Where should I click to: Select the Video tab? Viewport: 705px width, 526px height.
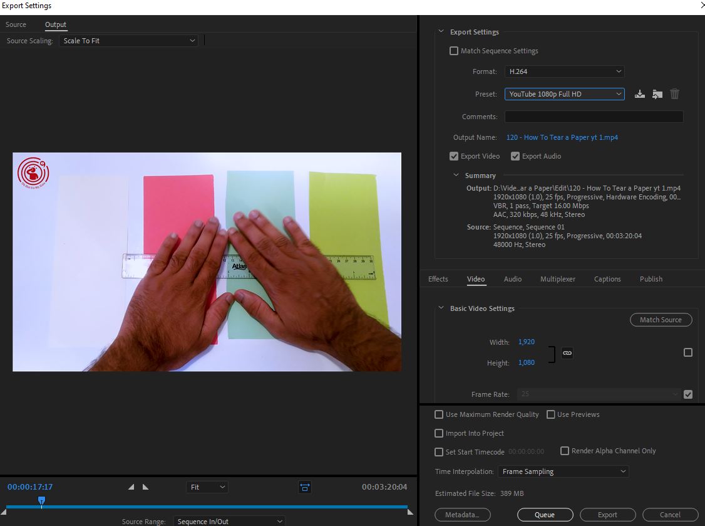point(476,279)
